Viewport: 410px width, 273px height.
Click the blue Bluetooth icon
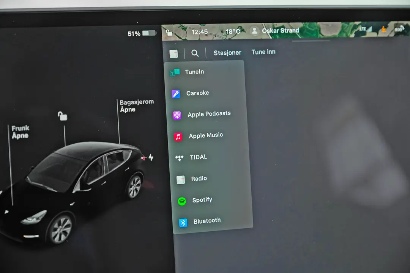click(183, 223)
